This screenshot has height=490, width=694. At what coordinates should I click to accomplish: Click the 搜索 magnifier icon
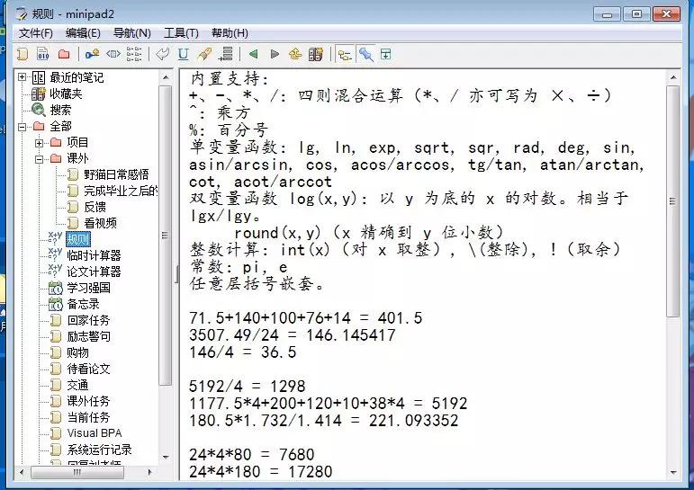pyautogui.click(x=39, y=110)
